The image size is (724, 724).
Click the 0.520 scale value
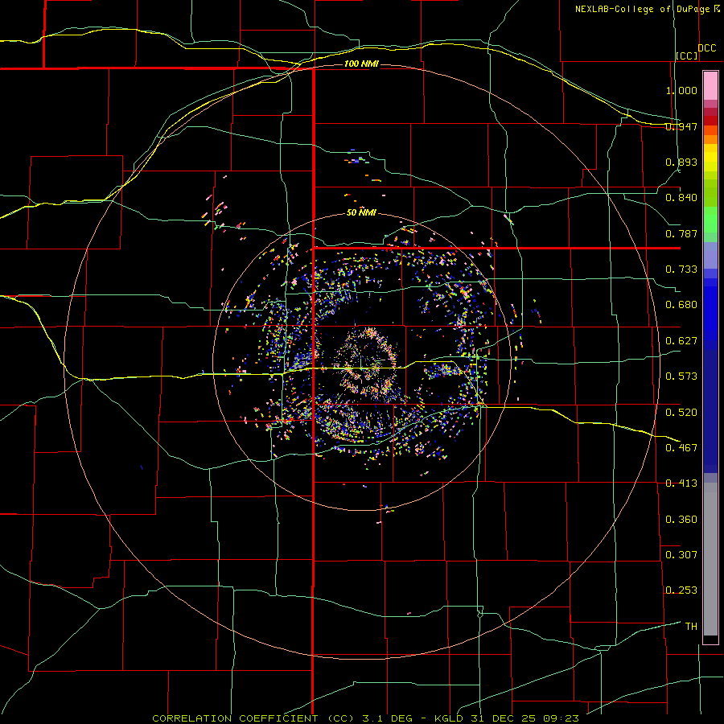click(681, 413)
